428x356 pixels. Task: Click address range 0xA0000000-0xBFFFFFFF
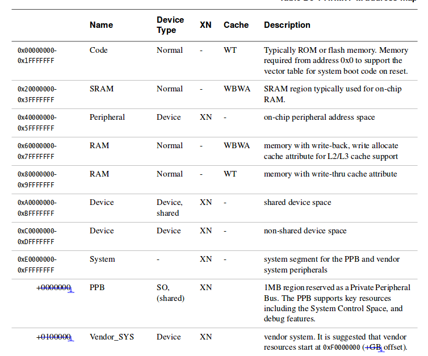37,208
